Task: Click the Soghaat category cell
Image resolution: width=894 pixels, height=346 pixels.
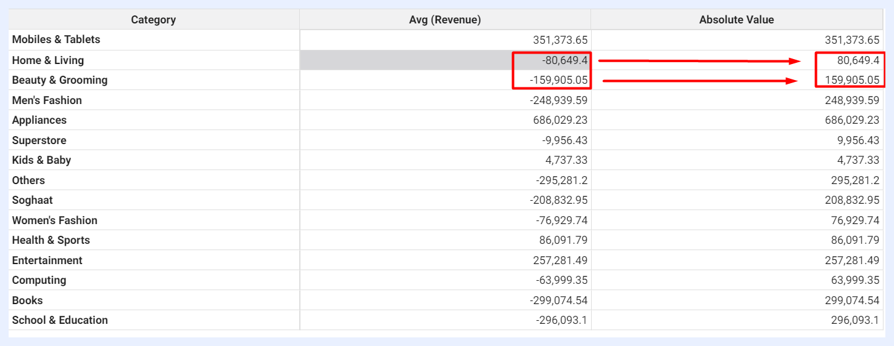Action: [x=154, y=200]
